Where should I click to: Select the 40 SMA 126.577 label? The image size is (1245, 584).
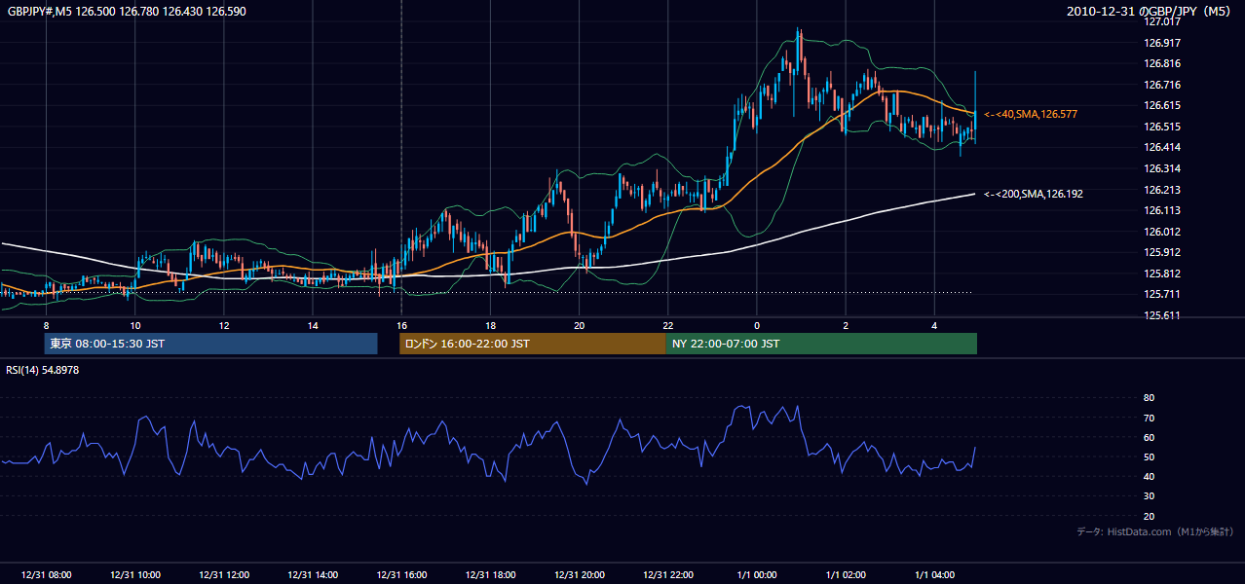pyautogui.click(x=1031, y=114)
